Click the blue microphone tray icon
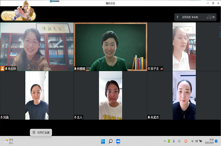Viewport: 221px width, 146px height. click(x=174, y=141)
